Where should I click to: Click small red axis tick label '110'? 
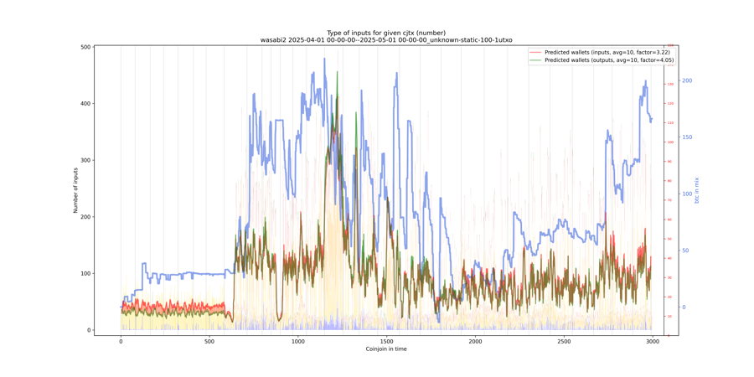[x=671, y=122]
